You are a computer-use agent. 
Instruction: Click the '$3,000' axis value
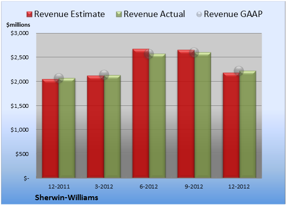coord(19,33)
